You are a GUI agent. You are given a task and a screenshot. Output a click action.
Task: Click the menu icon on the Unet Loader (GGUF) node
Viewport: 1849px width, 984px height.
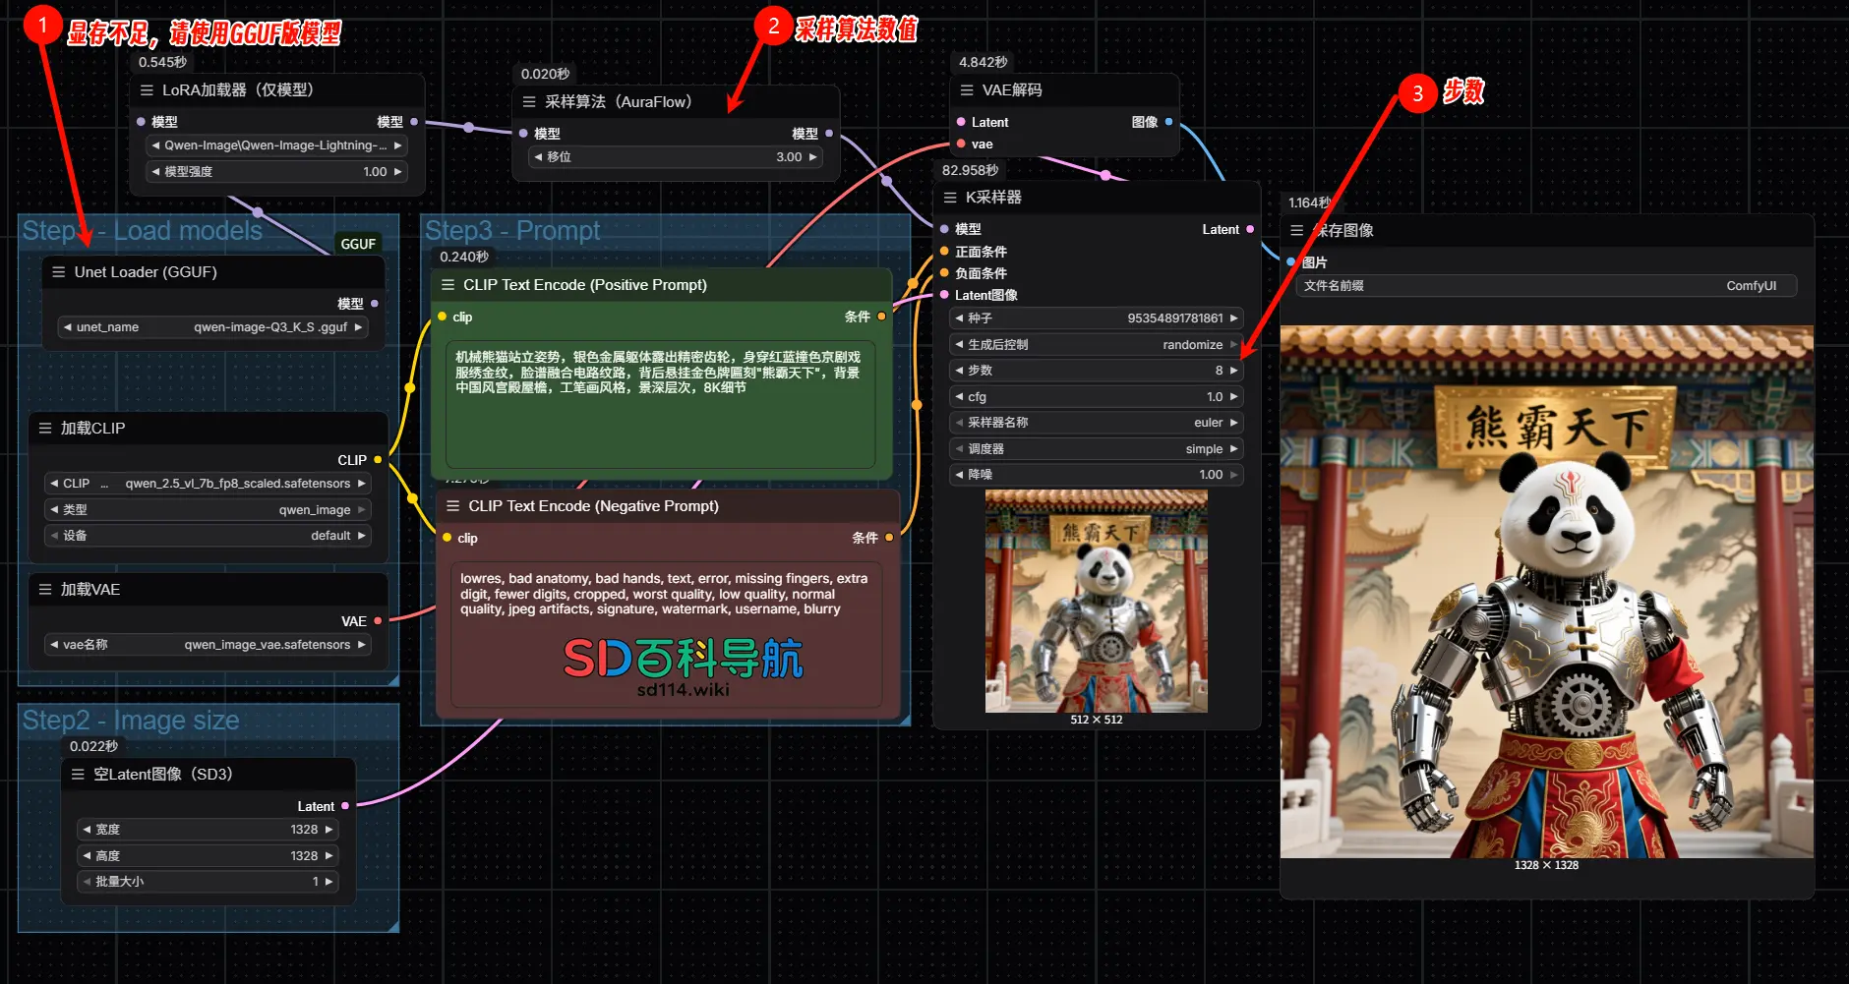pyautogui.click(x=58, y=272)
